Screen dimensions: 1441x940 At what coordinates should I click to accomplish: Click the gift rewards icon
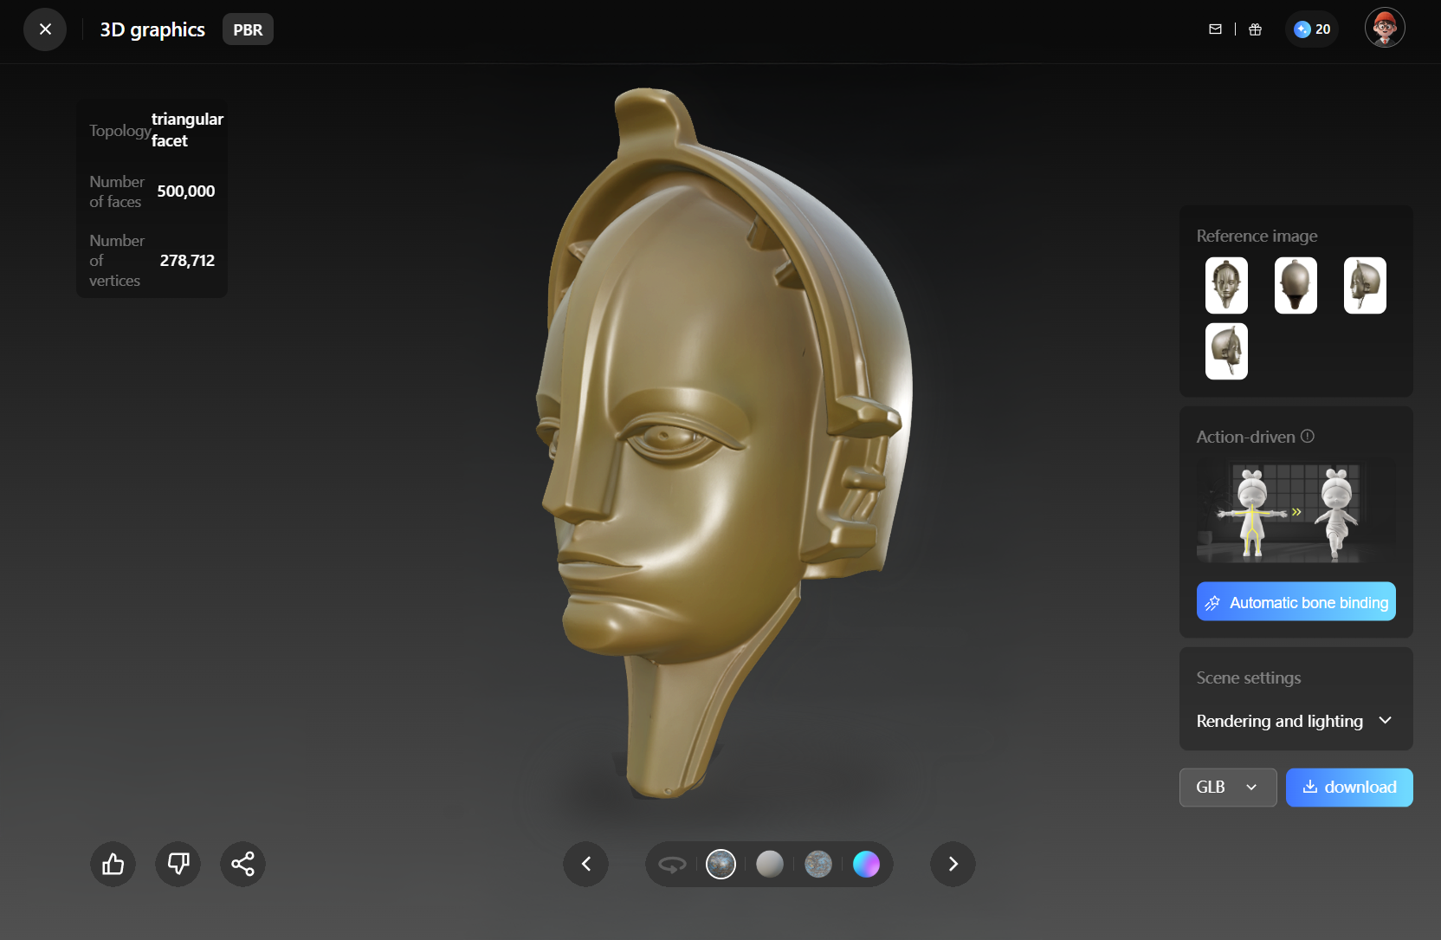coord(1255,29)
